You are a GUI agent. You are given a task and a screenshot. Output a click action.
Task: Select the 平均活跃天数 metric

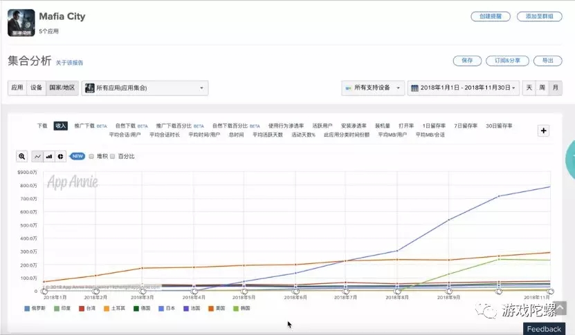tap(268, 135)
